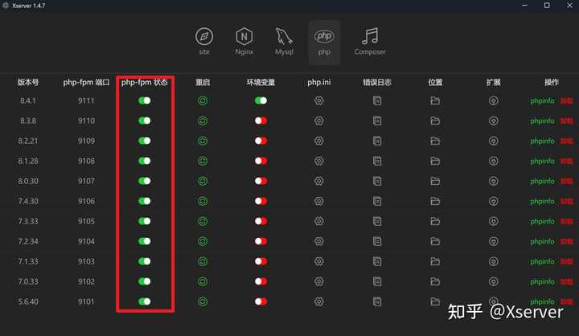Turn on environment variable for 8.1.28
The height and width of the screenshot is (336, 579).
tap(261, 161)
